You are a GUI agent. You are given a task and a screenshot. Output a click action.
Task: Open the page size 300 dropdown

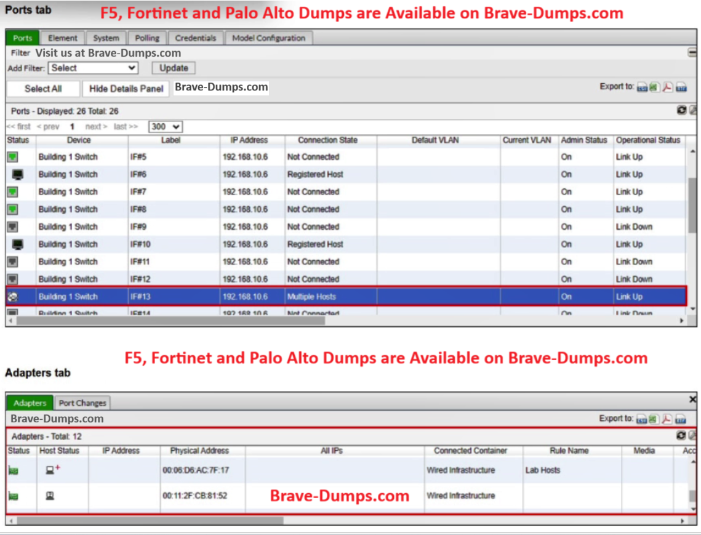(166, 126)
